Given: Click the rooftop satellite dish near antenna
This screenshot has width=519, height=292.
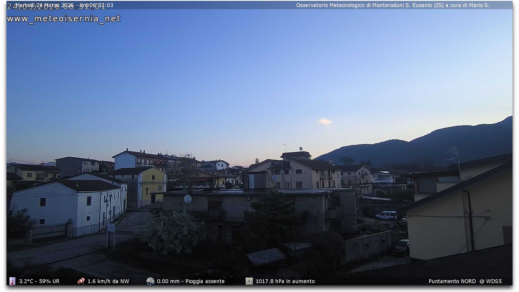Looking at the screenshot, I should [x=301, y=149].
